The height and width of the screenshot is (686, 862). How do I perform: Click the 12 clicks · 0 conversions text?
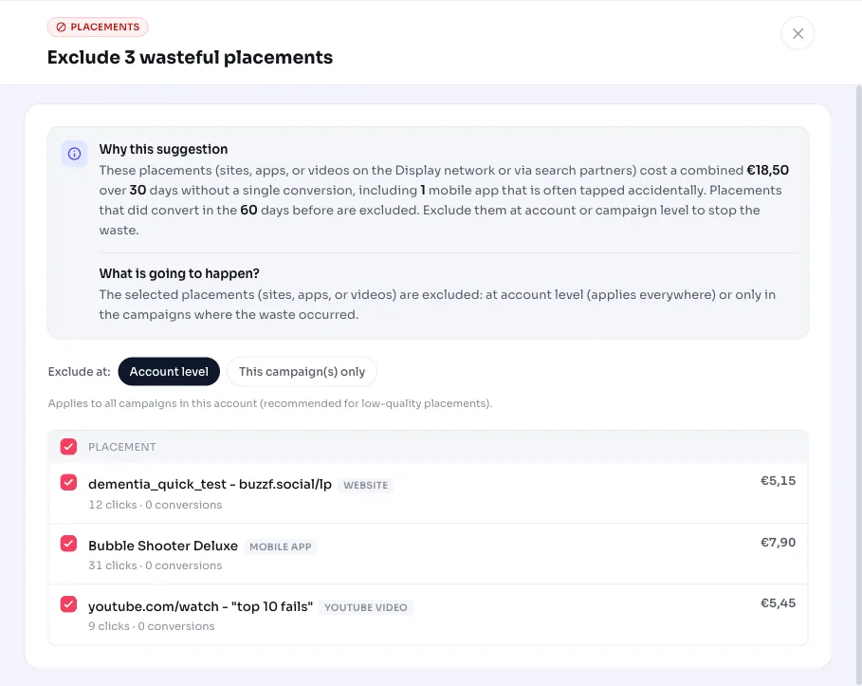point(155,505)
